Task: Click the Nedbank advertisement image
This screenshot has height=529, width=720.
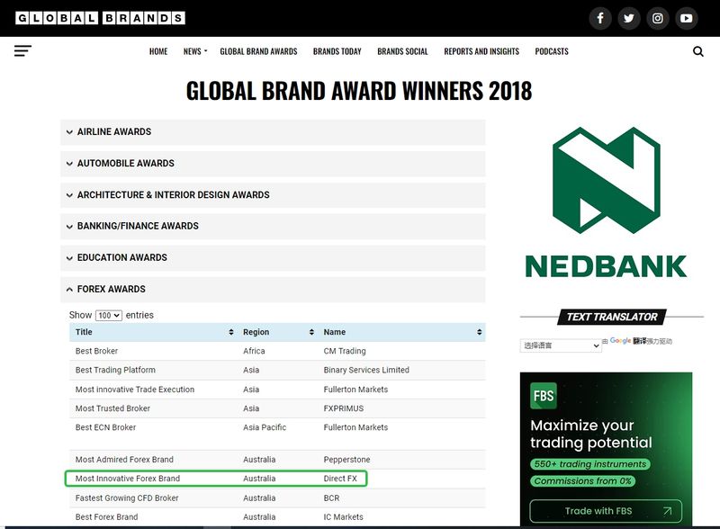Action: click(606, 202)
